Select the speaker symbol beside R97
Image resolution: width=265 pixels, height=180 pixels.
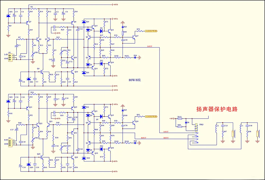click(x=233, y=133)
